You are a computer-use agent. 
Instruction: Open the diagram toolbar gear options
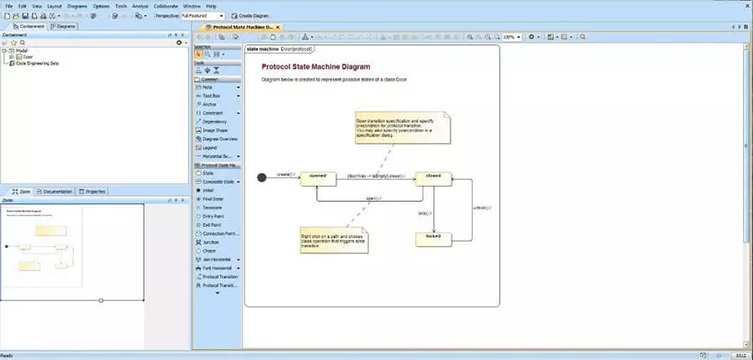(531, 37)
